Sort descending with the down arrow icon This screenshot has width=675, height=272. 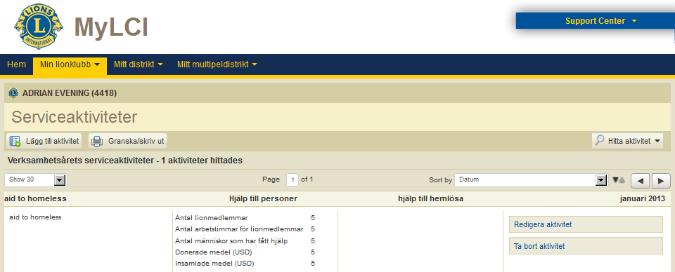coord(615,179)
